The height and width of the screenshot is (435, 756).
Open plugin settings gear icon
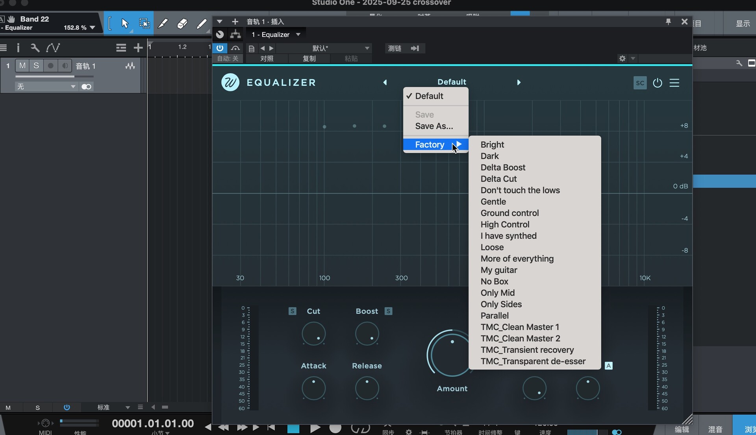coord(622,58)
